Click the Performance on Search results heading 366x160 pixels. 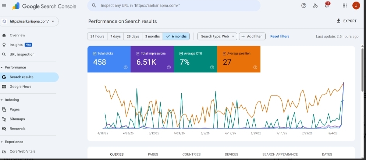(x=122, y=21)
